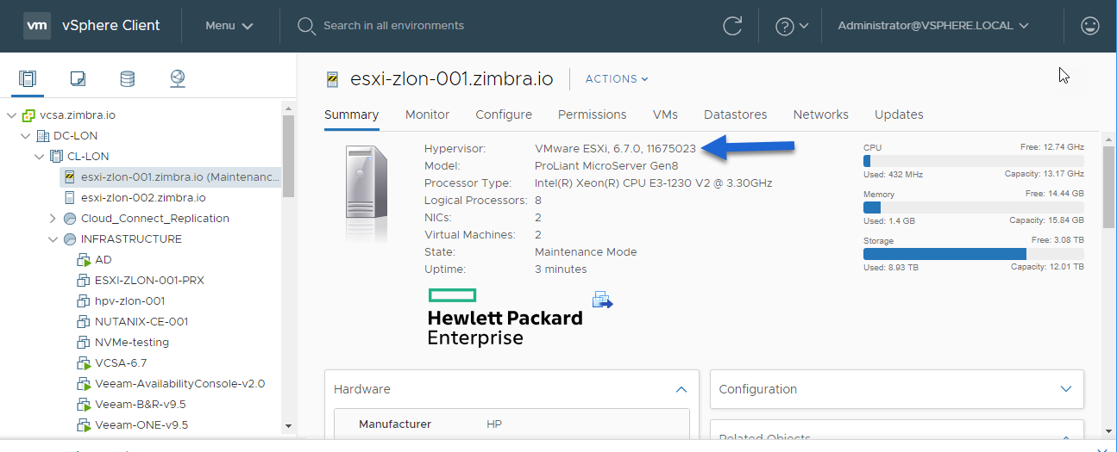Screen dimensions: 1117x452
Task: Open the Storage view icon
Action: click(x=128, y=79)
